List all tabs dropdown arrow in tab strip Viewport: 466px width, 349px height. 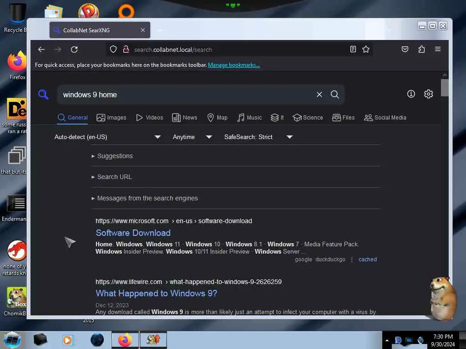[390, 30]
